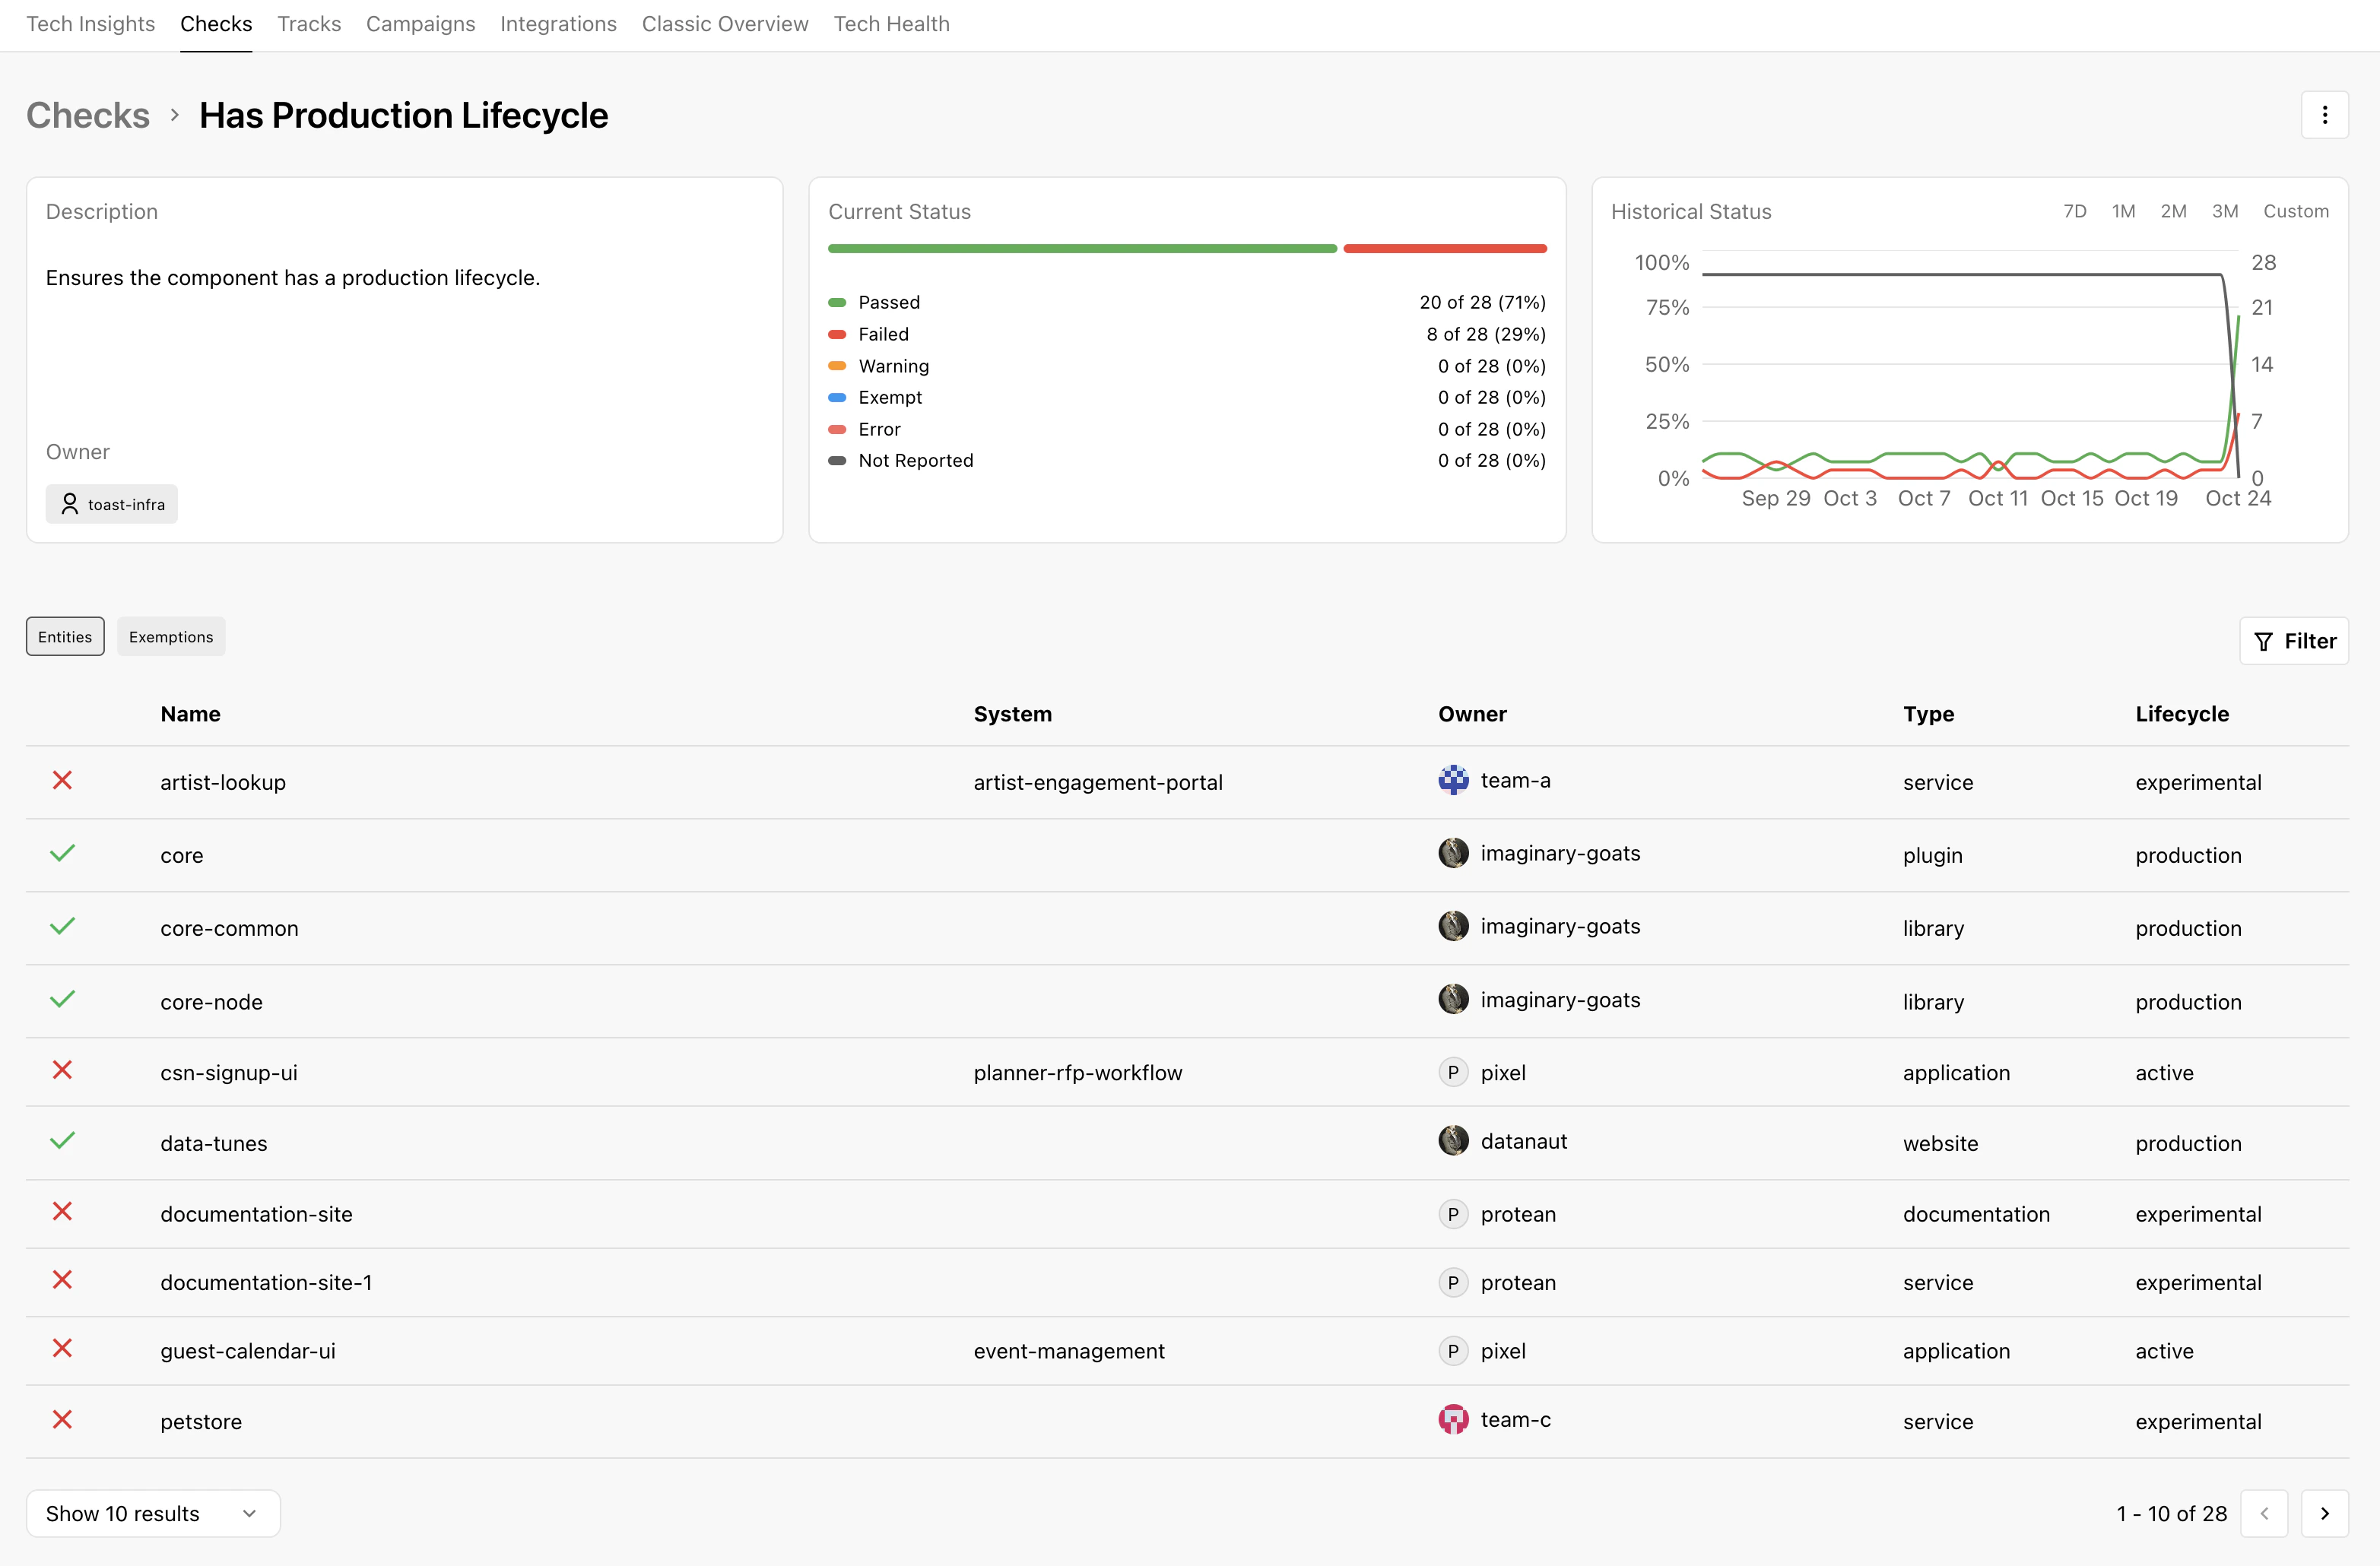Click the passed checkmark for core-common
2380x1566 pixels.
coord(62,926)
